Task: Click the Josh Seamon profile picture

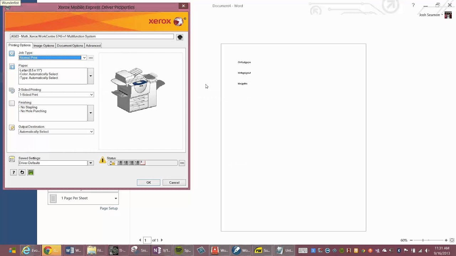Action: 448,15
